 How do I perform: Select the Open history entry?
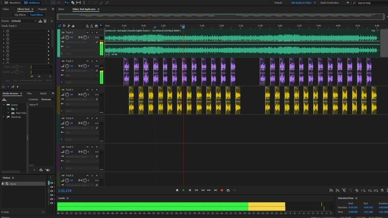[24, 184]
